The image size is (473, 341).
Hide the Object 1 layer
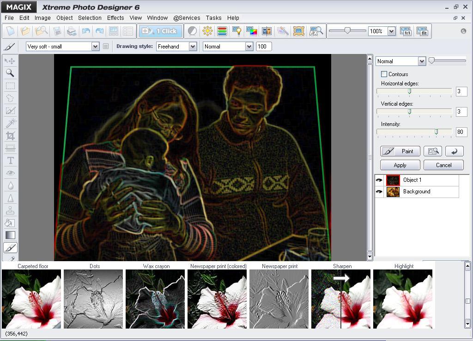click(x=379, y=180)
